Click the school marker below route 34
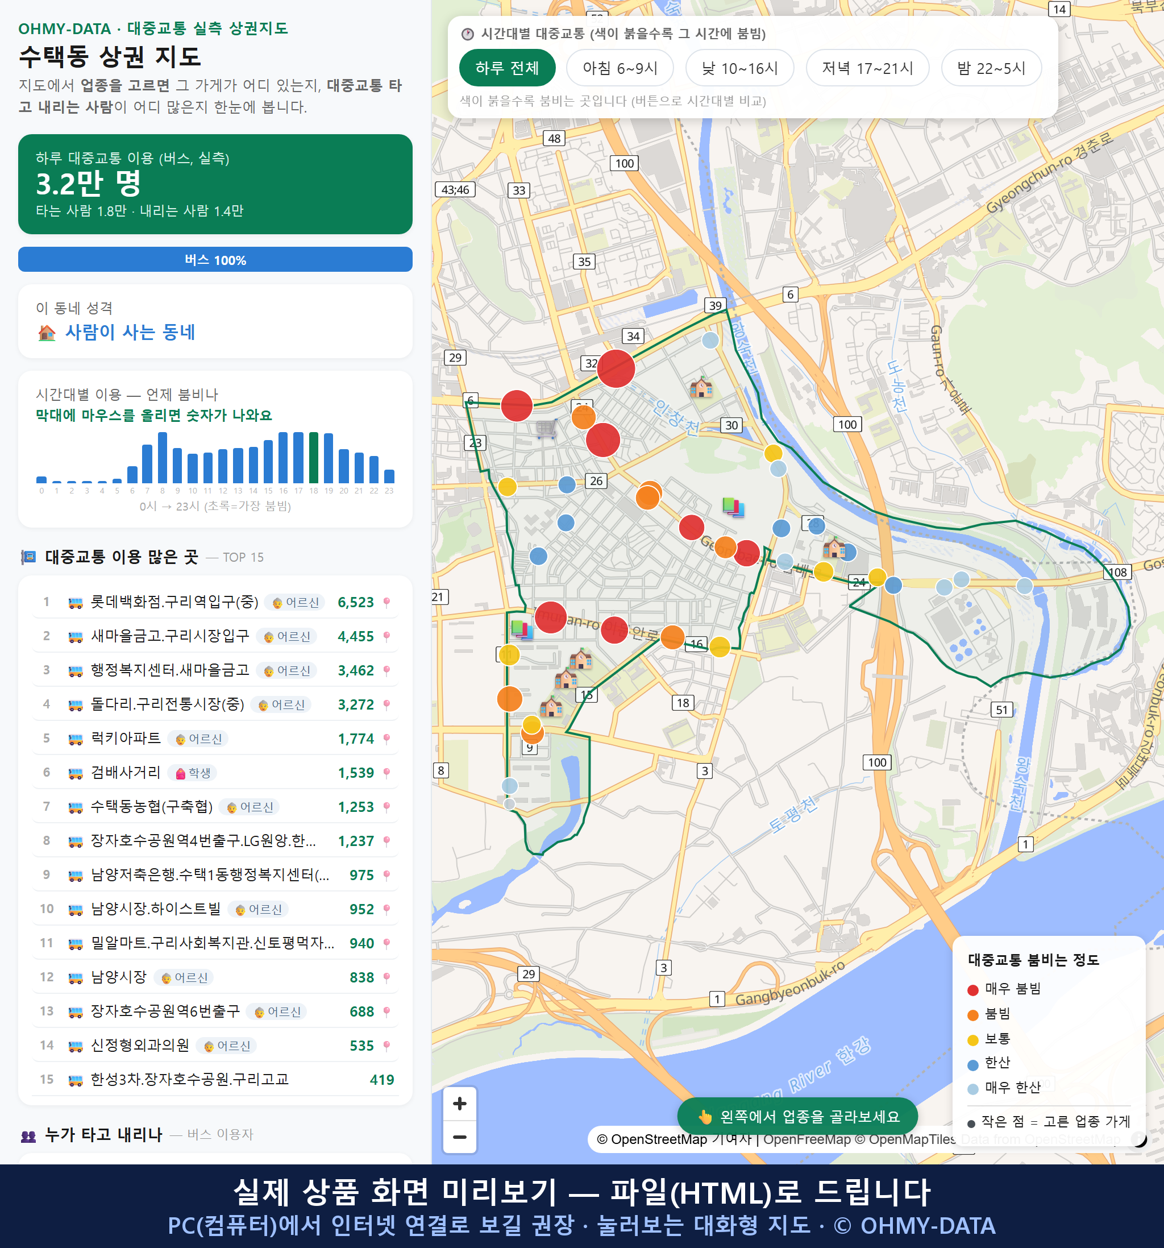Screen dimensions: 1164x1248 coord(701,387)
